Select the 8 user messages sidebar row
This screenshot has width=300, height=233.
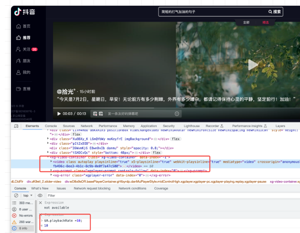(x=22, y=209)
